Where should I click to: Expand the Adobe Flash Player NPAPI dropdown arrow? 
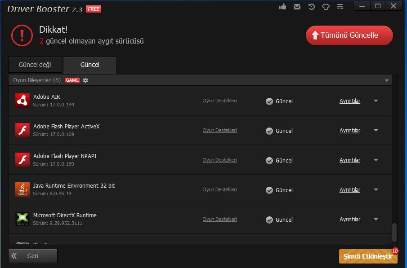tap(376, 160)
